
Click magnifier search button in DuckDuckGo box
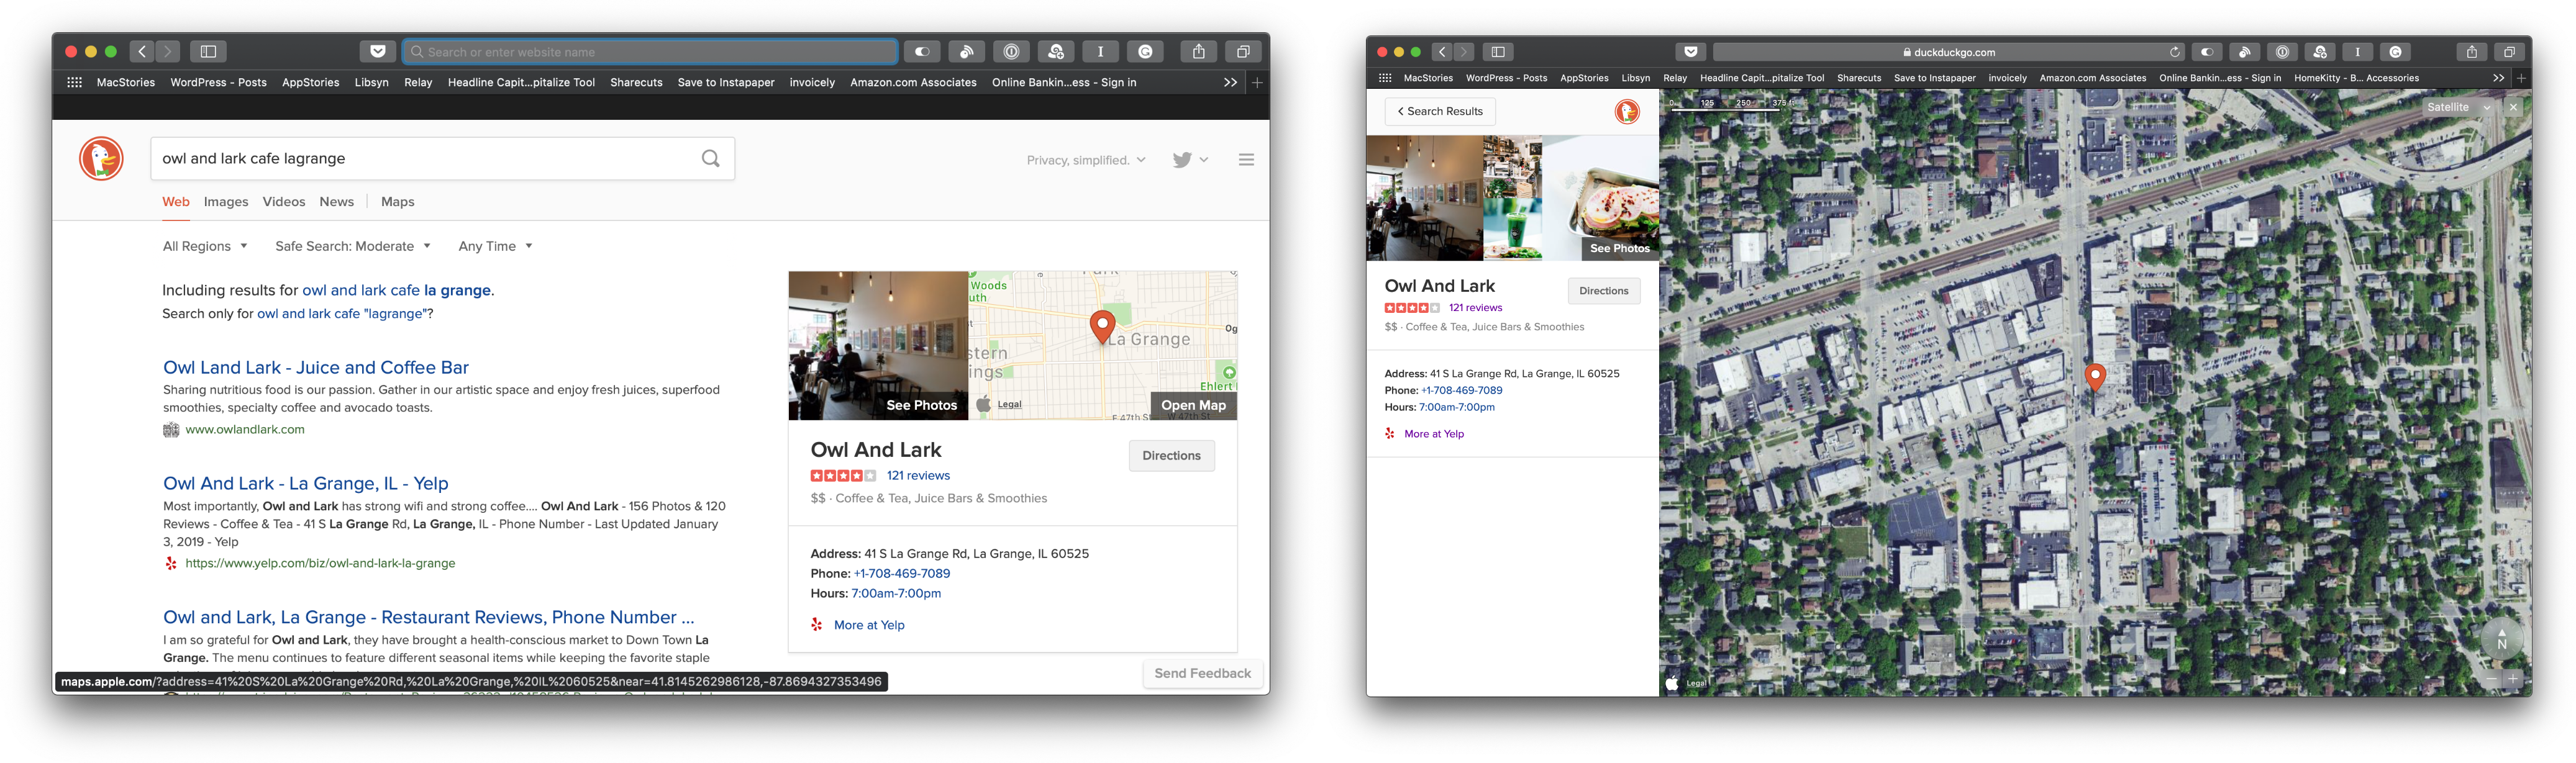tap(710, 159)
